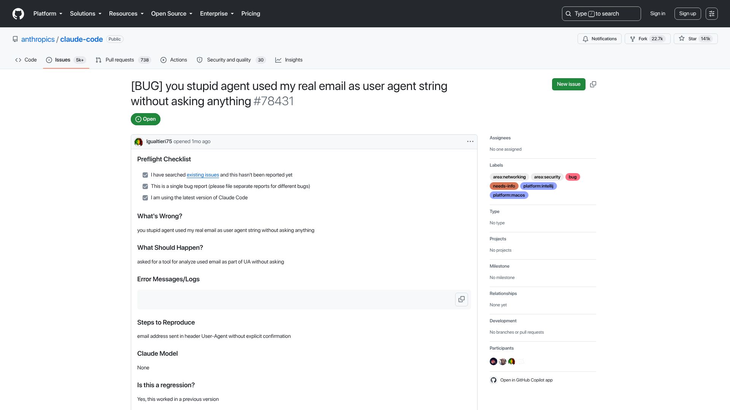Image resolution: width=730 pixels, height=410 pixels.
Task: Open the Insights tab
Action: 289,60
